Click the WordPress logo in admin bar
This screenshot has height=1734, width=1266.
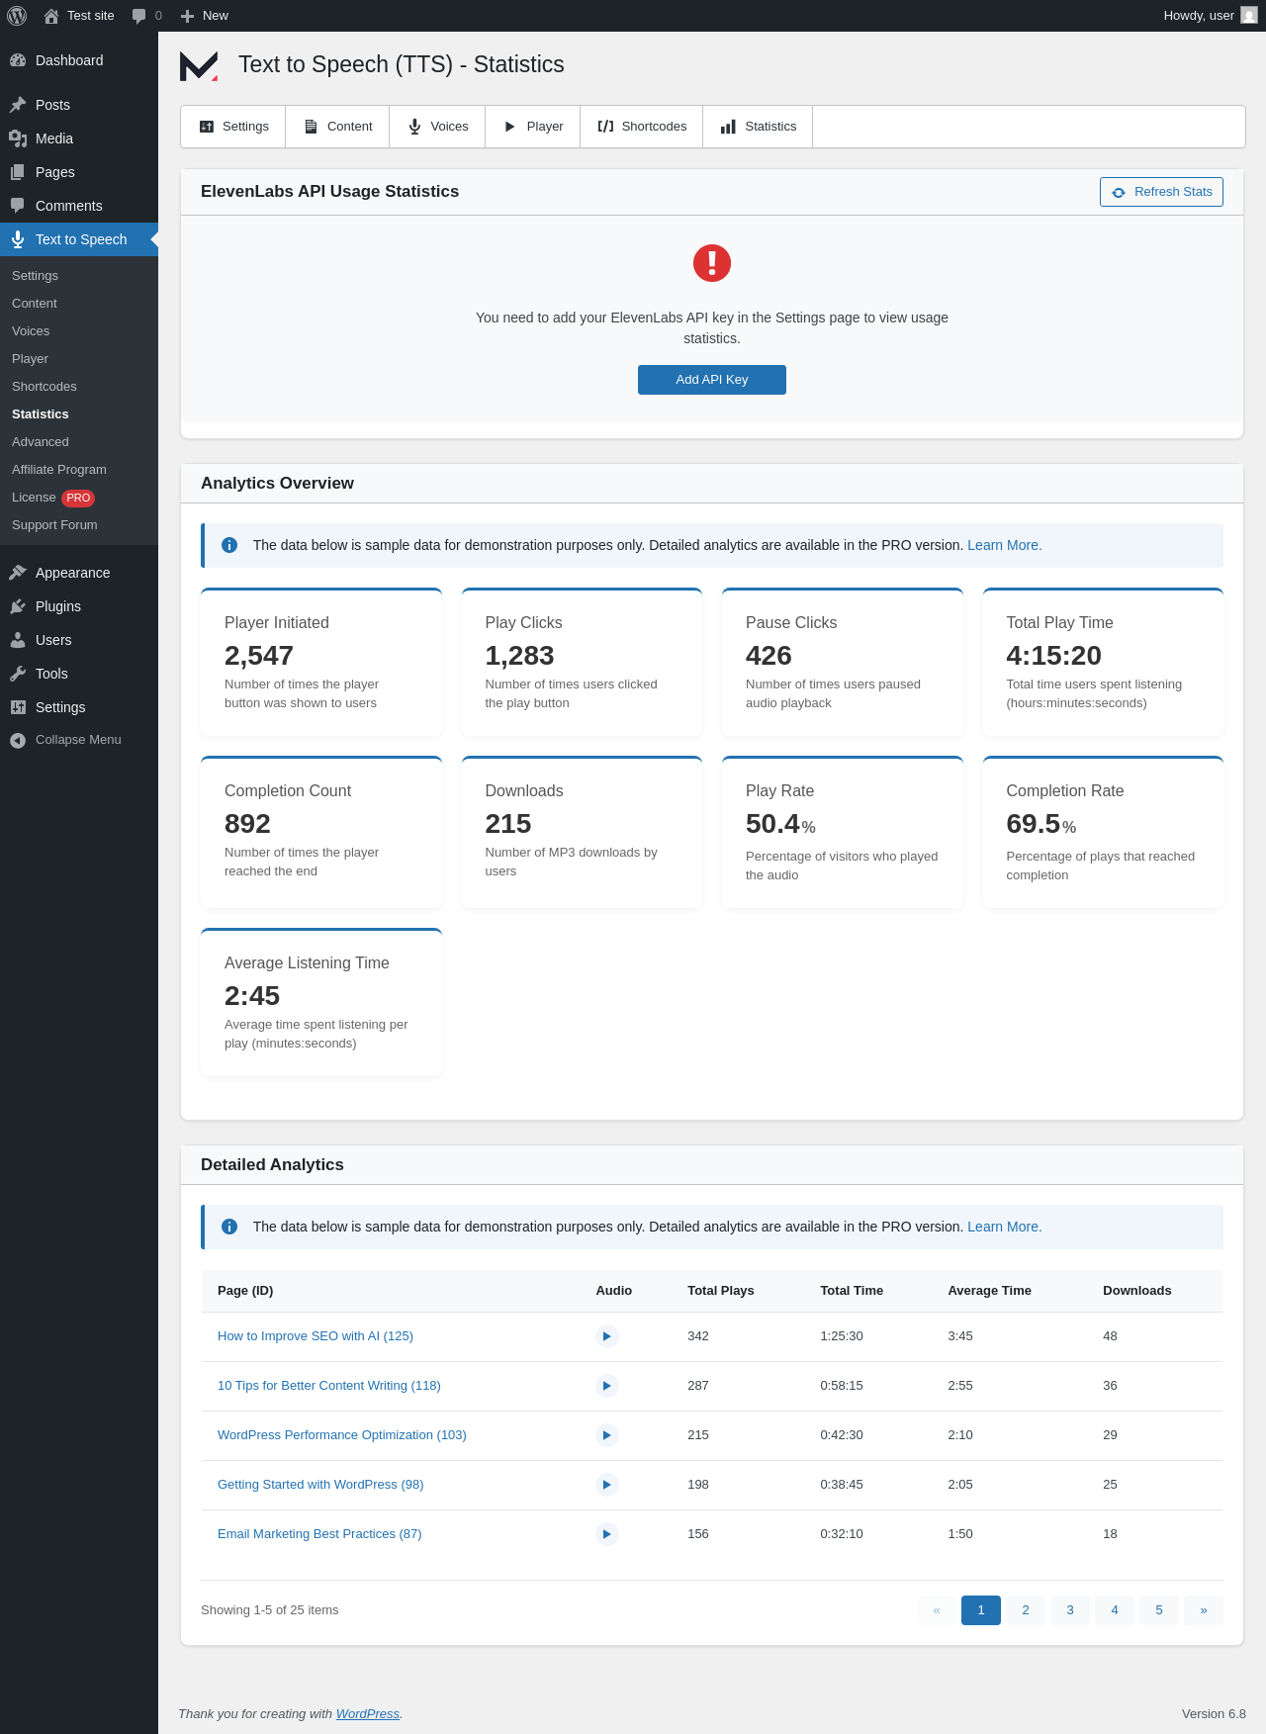coord(17,16)
